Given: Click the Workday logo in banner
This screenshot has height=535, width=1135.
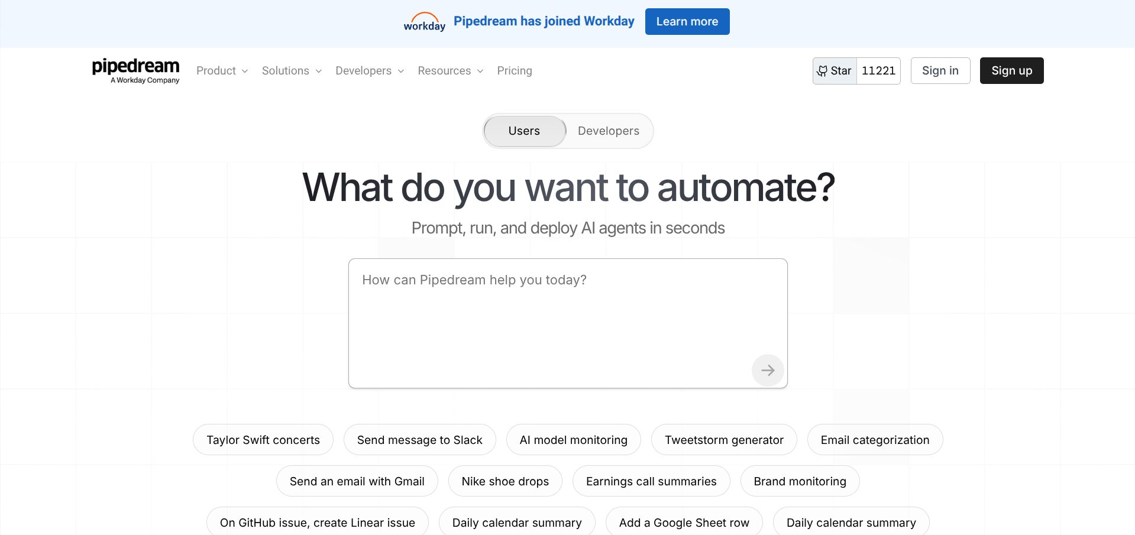Looking at the screenshot, I should 424,22.
